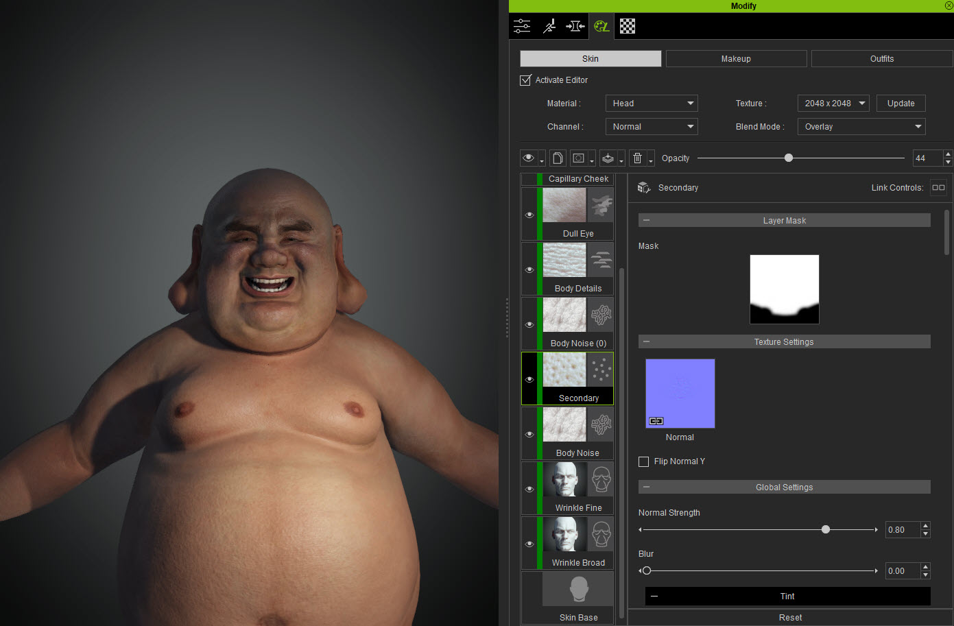The height and width of the screenshot is (626, 954).
Task: Toggle visibility of the Wrinkle Broad layer
Action: pos(529,544)
